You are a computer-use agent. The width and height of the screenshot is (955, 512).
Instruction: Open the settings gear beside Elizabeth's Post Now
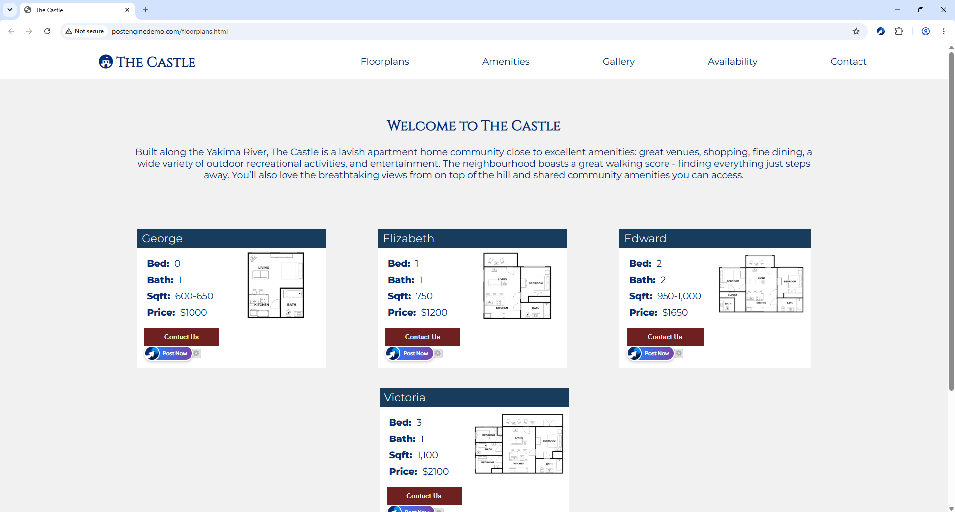click(x=438, y=353)
